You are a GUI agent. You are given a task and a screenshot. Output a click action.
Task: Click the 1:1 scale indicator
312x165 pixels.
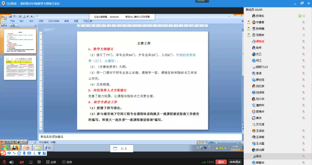[x=123, y=148]
